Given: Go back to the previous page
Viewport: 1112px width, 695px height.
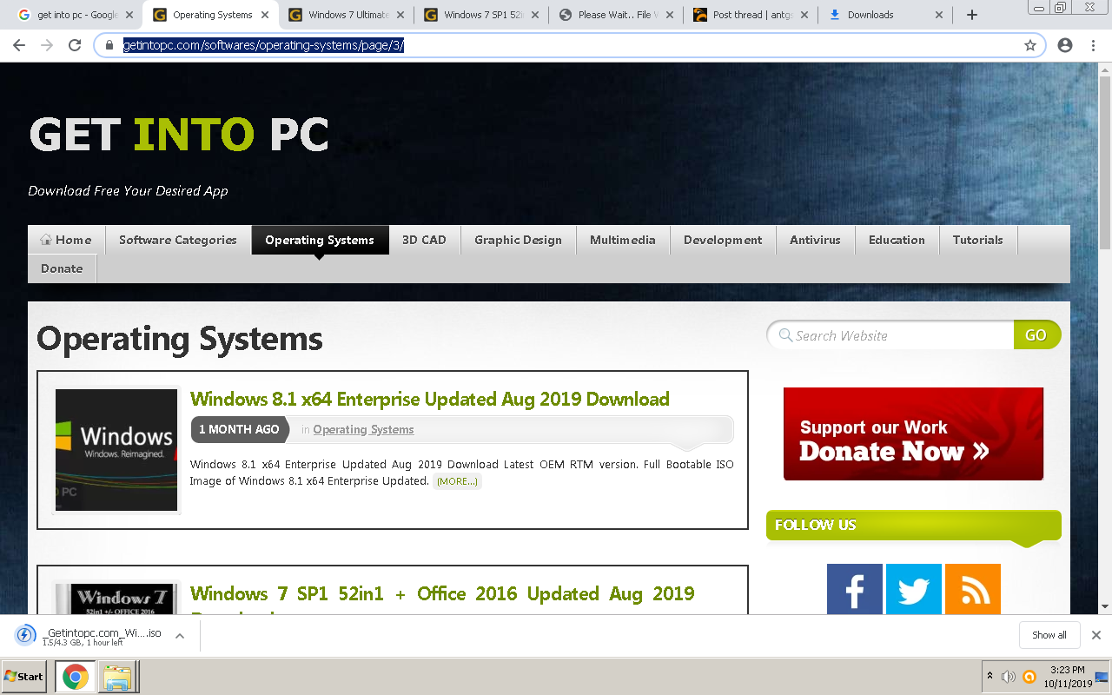Looking at the screenshot, I should [19, 45].
